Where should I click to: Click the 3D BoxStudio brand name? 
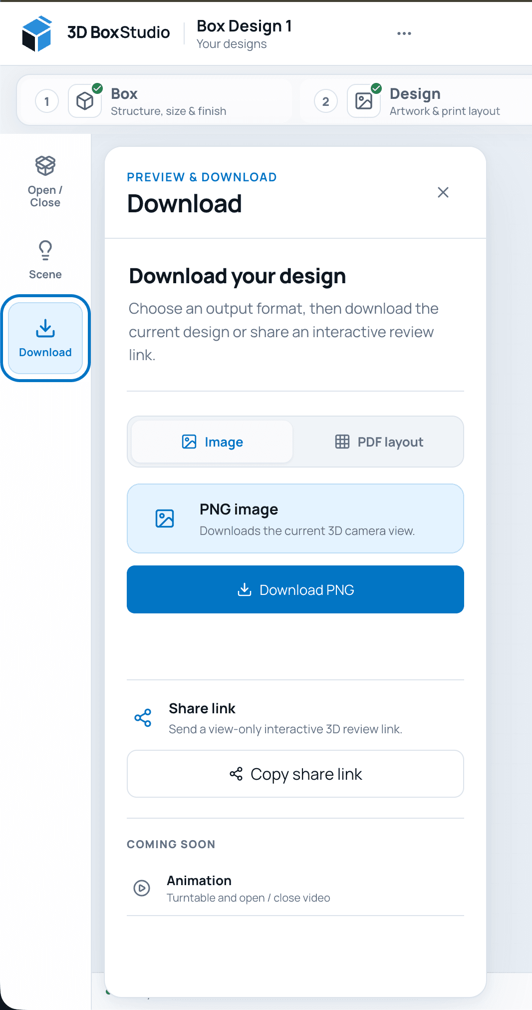(119, 32)
